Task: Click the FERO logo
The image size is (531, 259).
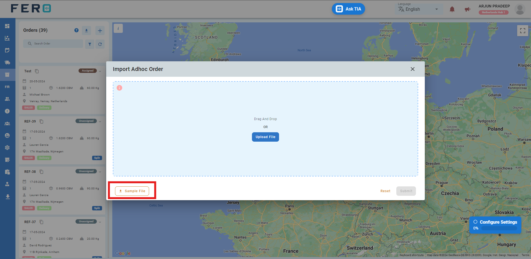Action: [31, 9]
